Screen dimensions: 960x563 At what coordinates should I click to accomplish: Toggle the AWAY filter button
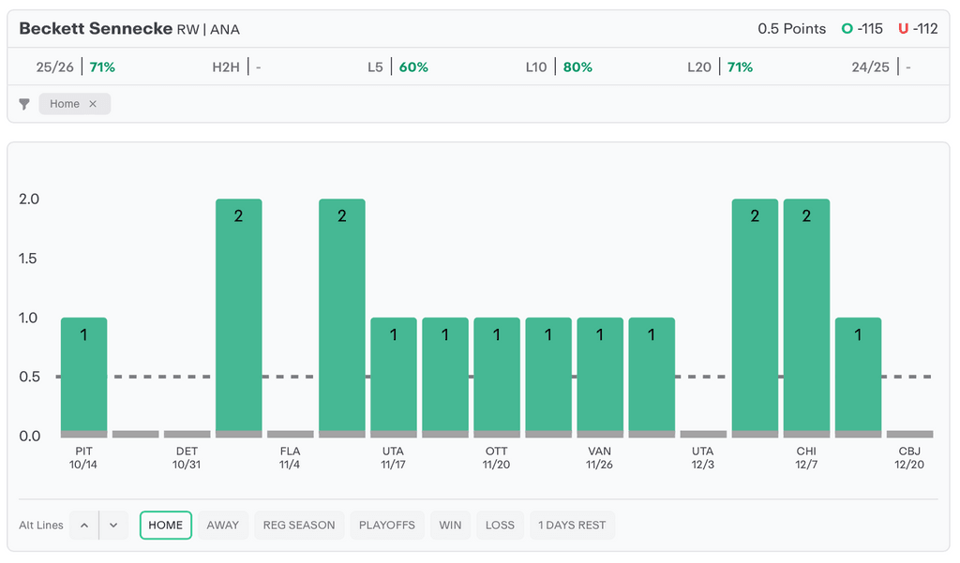pos(223,526)
